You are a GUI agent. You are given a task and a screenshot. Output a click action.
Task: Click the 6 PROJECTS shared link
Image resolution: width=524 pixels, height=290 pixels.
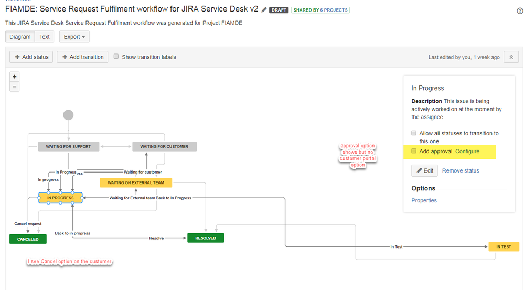tap(334, 10)
